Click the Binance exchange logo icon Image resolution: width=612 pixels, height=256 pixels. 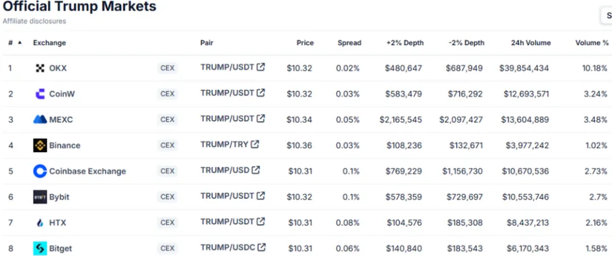(40, 145)
